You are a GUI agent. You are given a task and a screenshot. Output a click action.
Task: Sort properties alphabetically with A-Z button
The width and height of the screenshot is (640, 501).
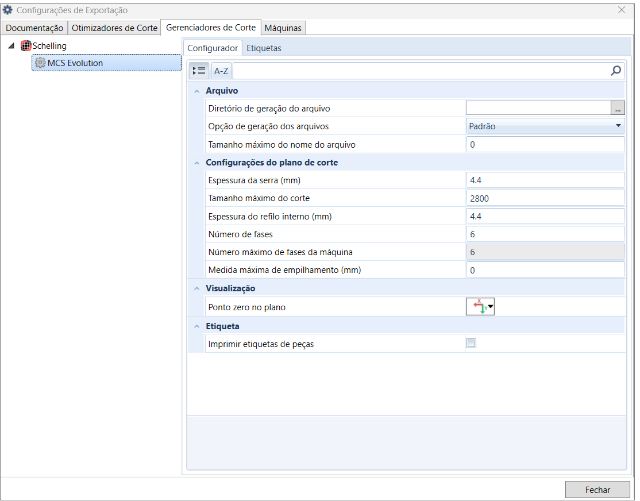coord(221,71)
